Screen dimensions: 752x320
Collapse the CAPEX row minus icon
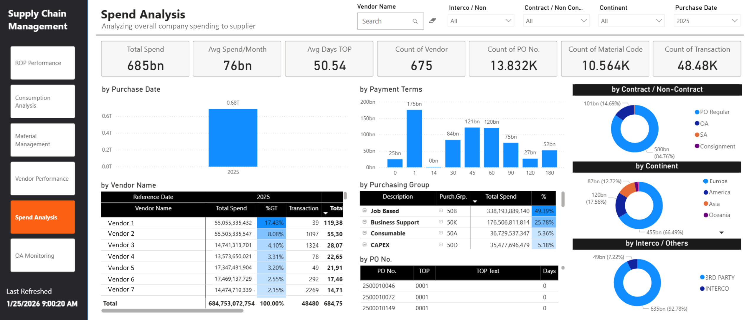[x=365, y=244]
